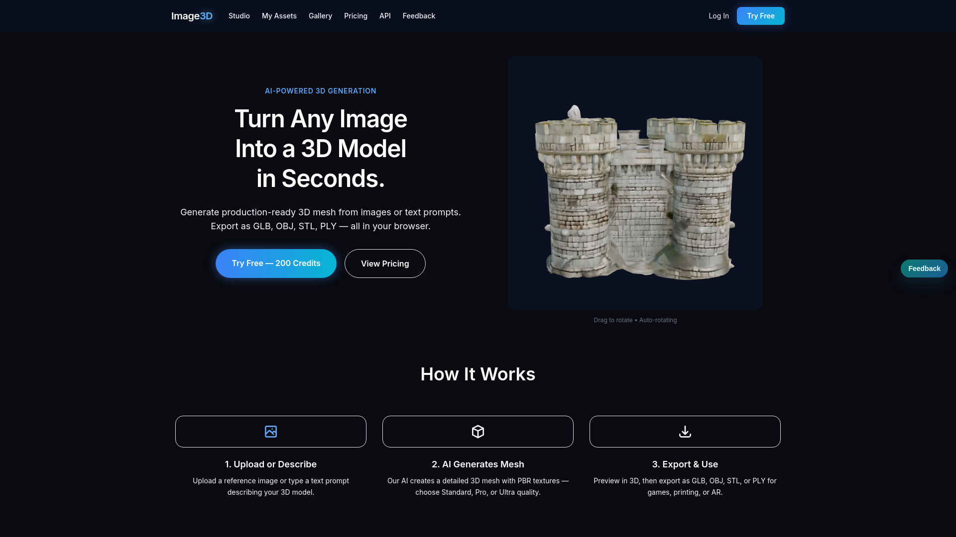Click the How It Works heading
The width and height of the screenshot is (956, 537).
(x=478, y=374)
